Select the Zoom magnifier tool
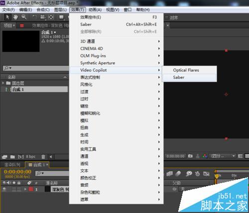The height and width of the screenshot is (213, 249). tap(24, 17)
